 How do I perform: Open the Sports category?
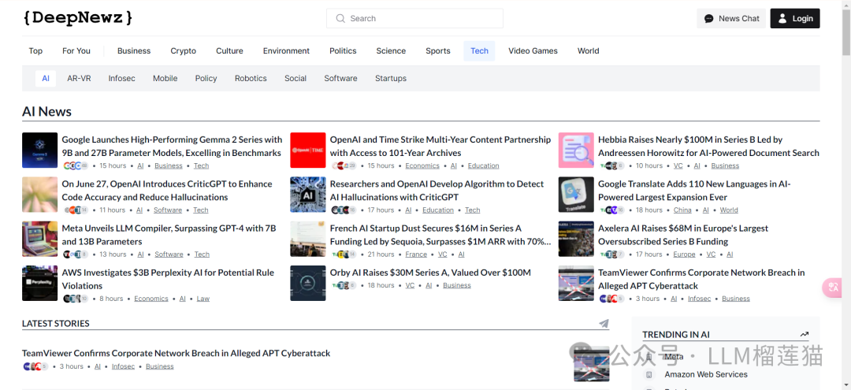(x=438, y=51)
